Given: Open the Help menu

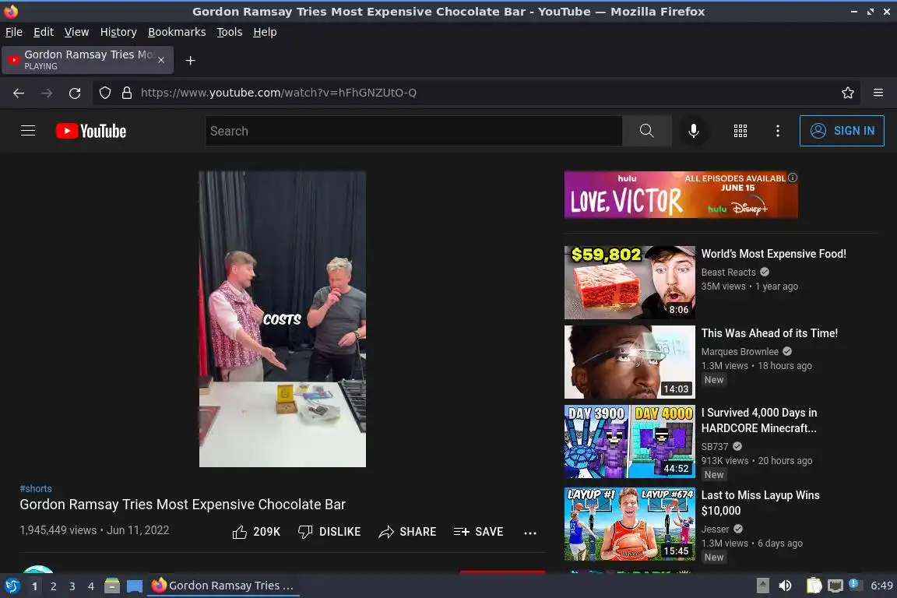Looking at the screenshot, I should coord(265,32).
